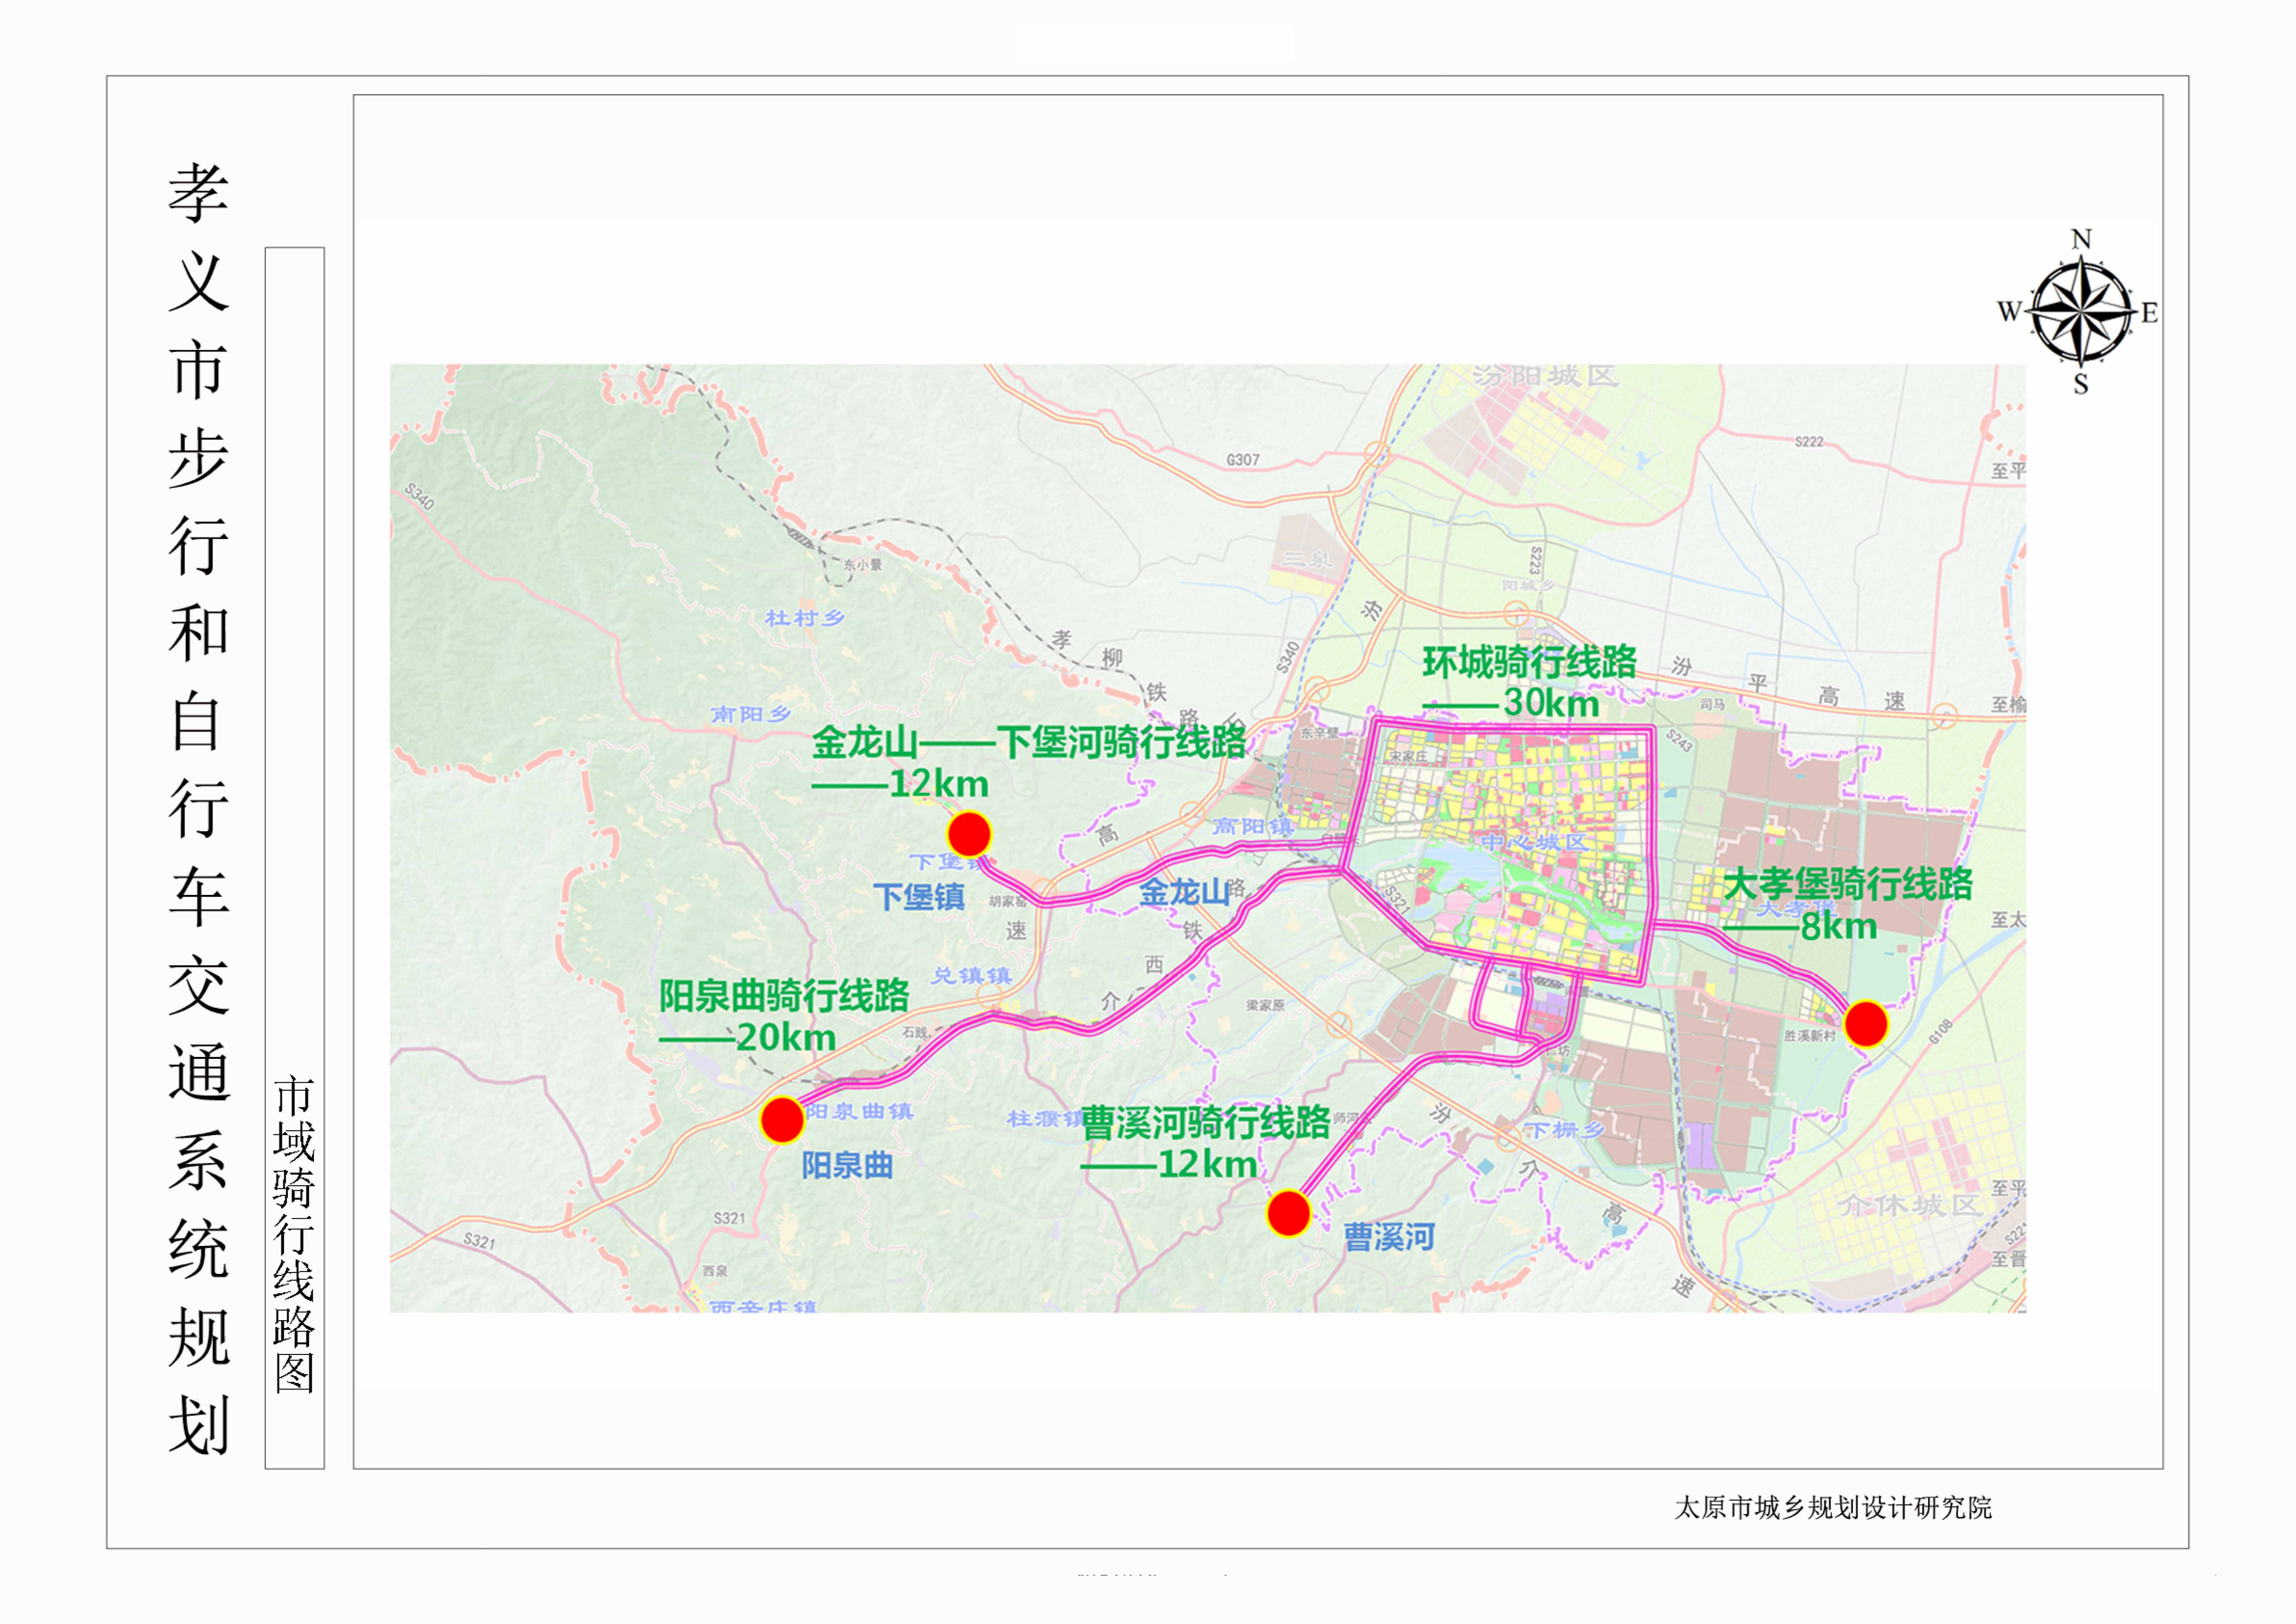Click the blue label 下堡镇
The height and width of the screenshot is (1624, 2296).
pos(919,897)
